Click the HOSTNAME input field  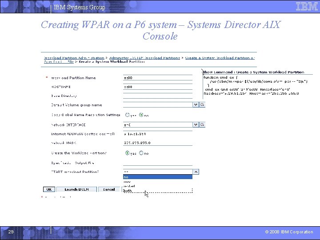coord(157,87)
